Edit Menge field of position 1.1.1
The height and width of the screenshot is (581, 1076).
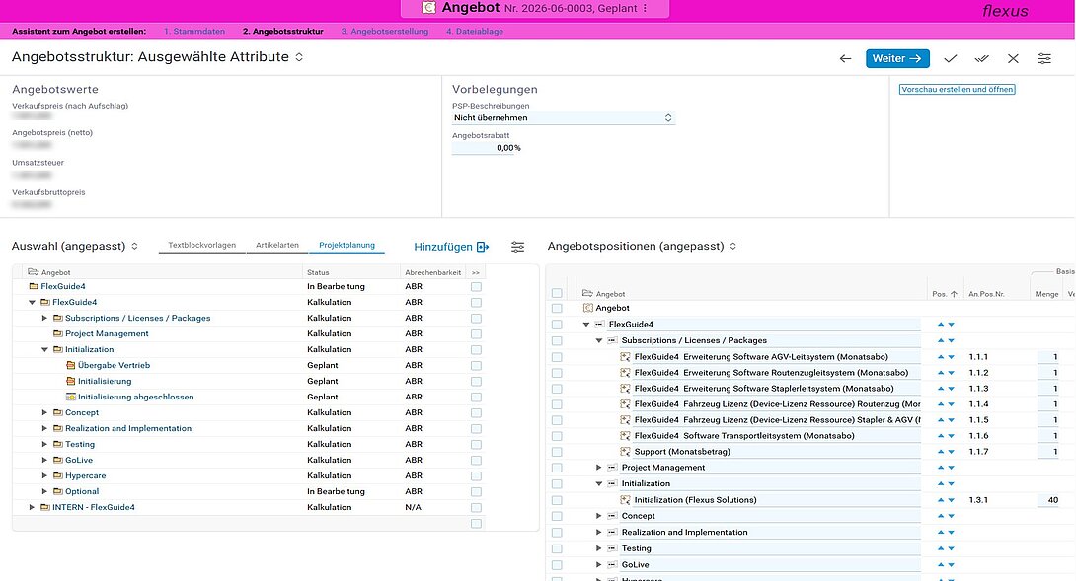(1047, 357)
